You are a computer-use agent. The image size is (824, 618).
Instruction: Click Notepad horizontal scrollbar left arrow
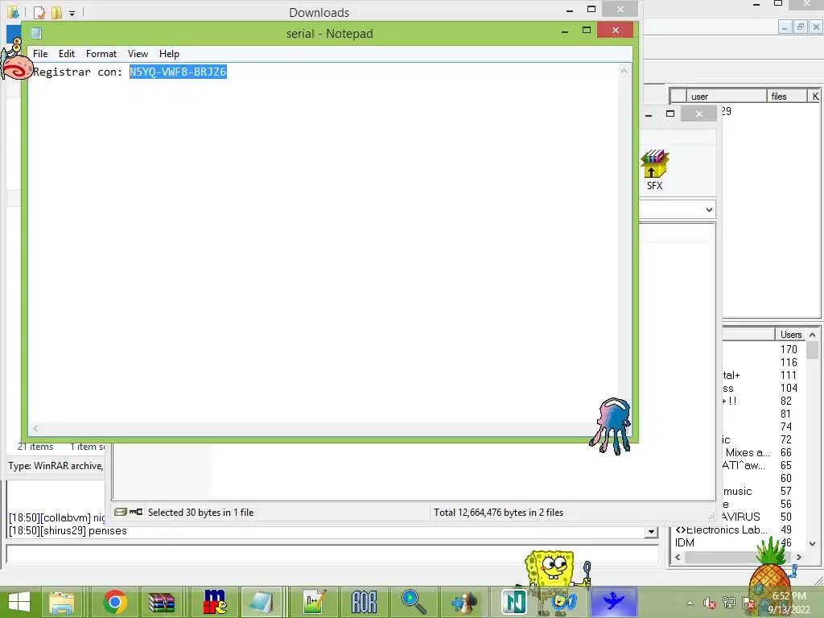click(x=35, y=428)
